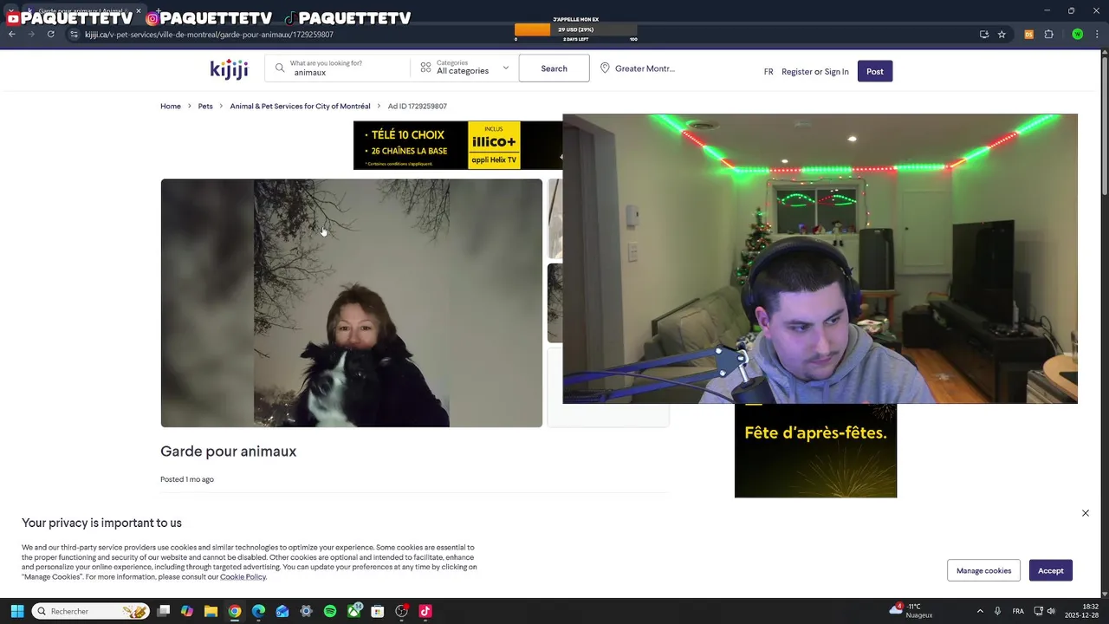Open the Greater Montréal location selector
The image size is (1109, 624).
(638, 68)
